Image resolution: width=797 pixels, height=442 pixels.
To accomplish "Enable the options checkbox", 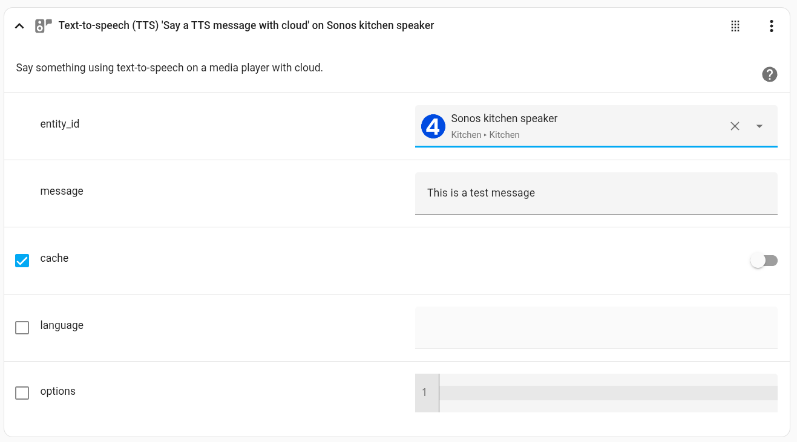I will pos(22,393).
